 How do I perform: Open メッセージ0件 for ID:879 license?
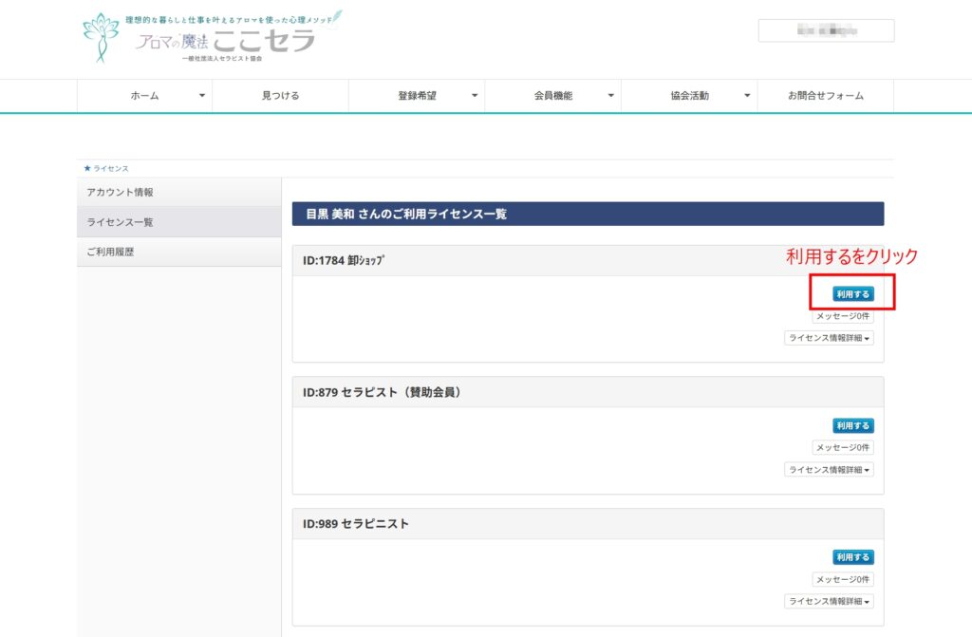coord(842,448)
